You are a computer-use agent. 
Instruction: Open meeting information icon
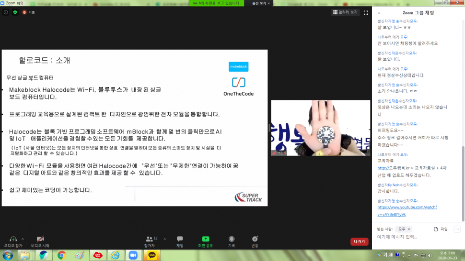pos(6,12)
